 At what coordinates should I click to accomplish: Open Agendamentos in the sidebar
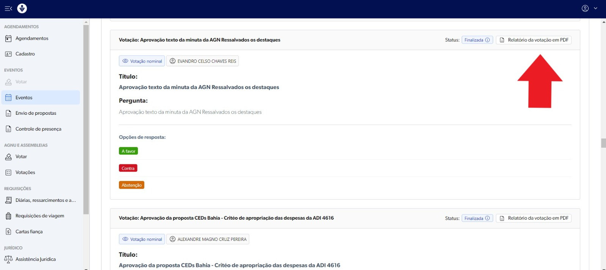[x=32, y=38]
